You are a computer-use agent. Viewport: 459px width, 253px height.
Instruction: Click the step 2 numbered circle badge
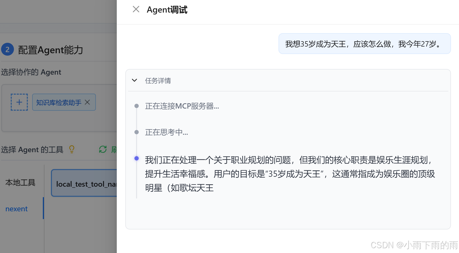click(7, 49)
